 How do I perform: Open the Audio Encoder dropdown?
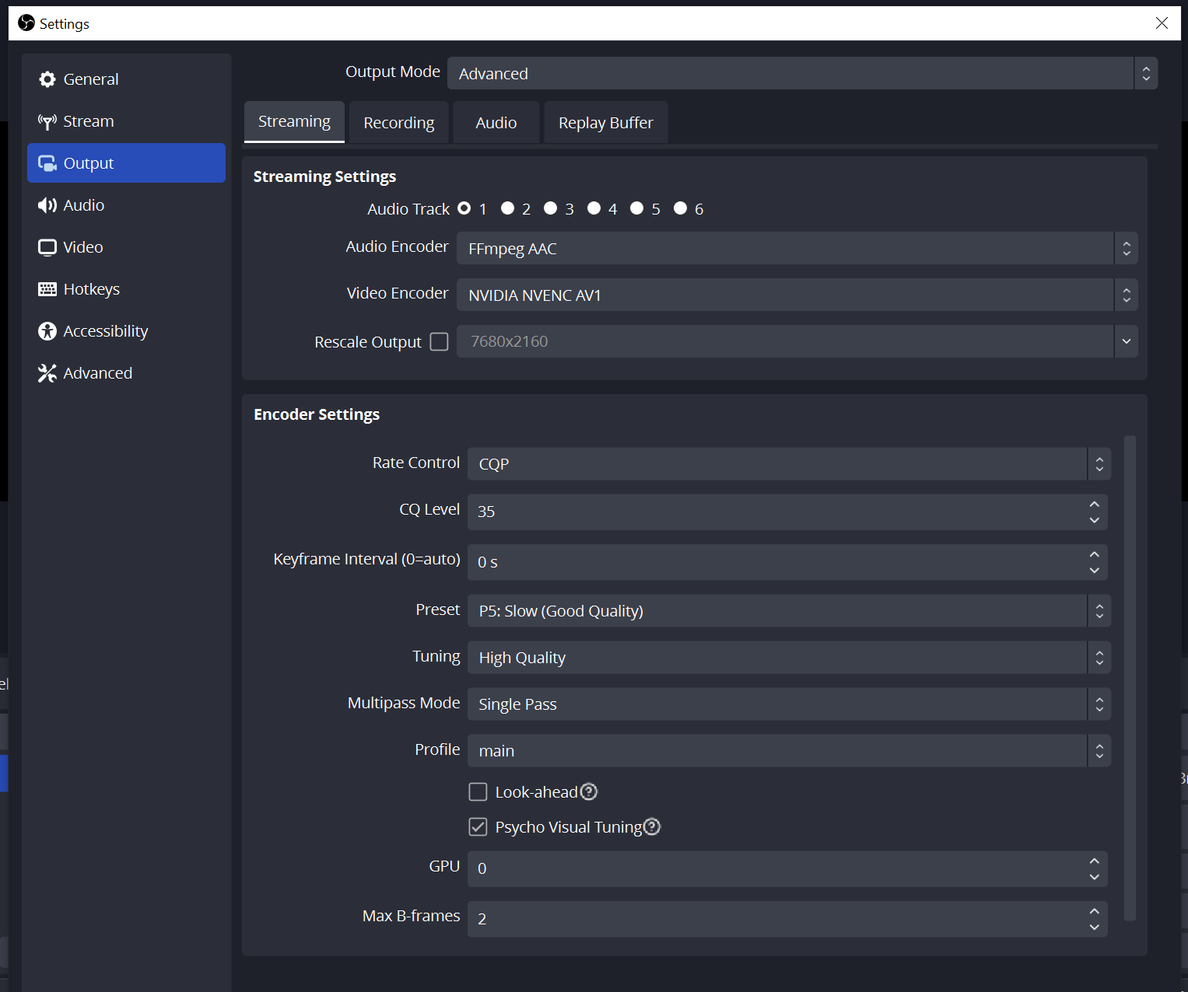coord(797,248)
